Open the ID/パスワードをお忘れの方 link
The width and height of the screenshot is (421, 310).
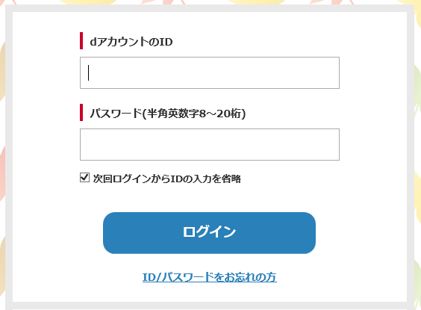[x=210, y=277]
